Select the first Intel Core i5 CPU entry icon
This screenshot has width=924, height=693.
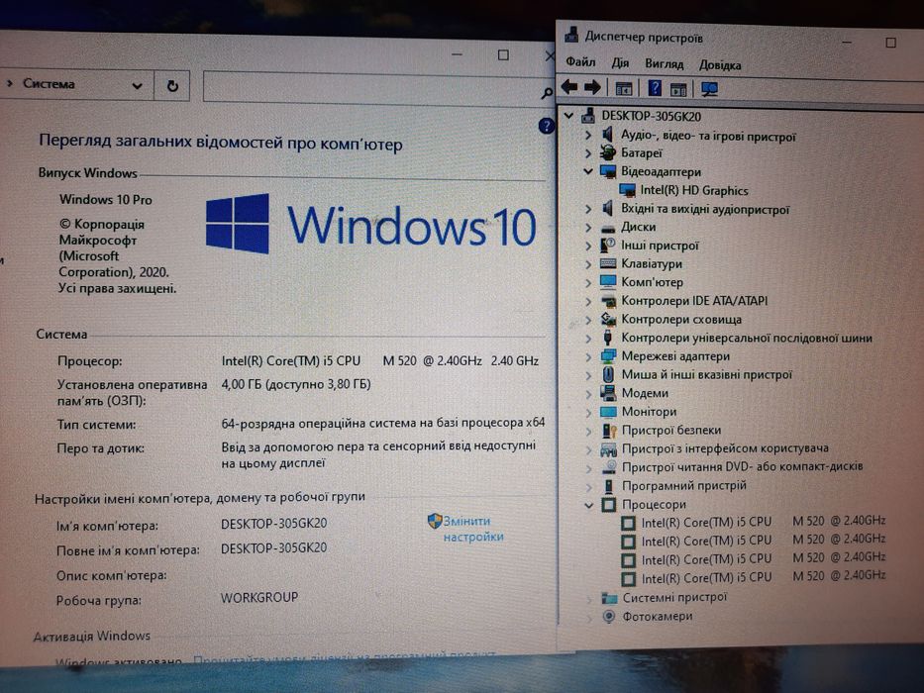pyautogui.click(x=628, y=523)
